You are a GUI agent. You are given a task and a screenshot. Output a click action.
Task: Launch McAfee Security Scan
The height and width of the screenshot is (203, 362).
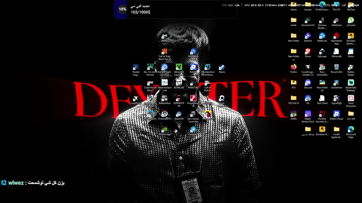322,117
